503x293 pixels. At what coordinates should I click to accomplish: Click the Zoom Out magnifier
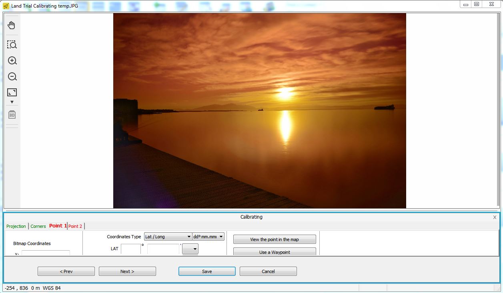pos(12,77)
